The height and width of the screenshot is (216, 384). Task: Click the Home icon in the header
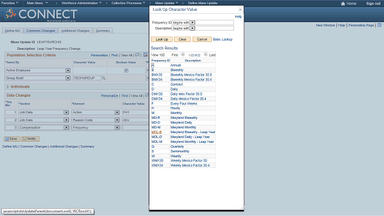coord(343,4)
